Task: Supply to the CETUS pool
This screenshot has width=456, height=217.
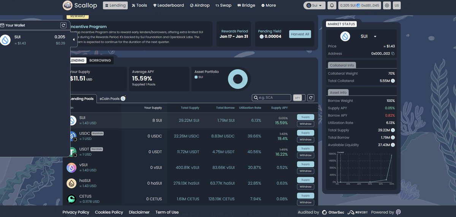Action: point(306,195)
